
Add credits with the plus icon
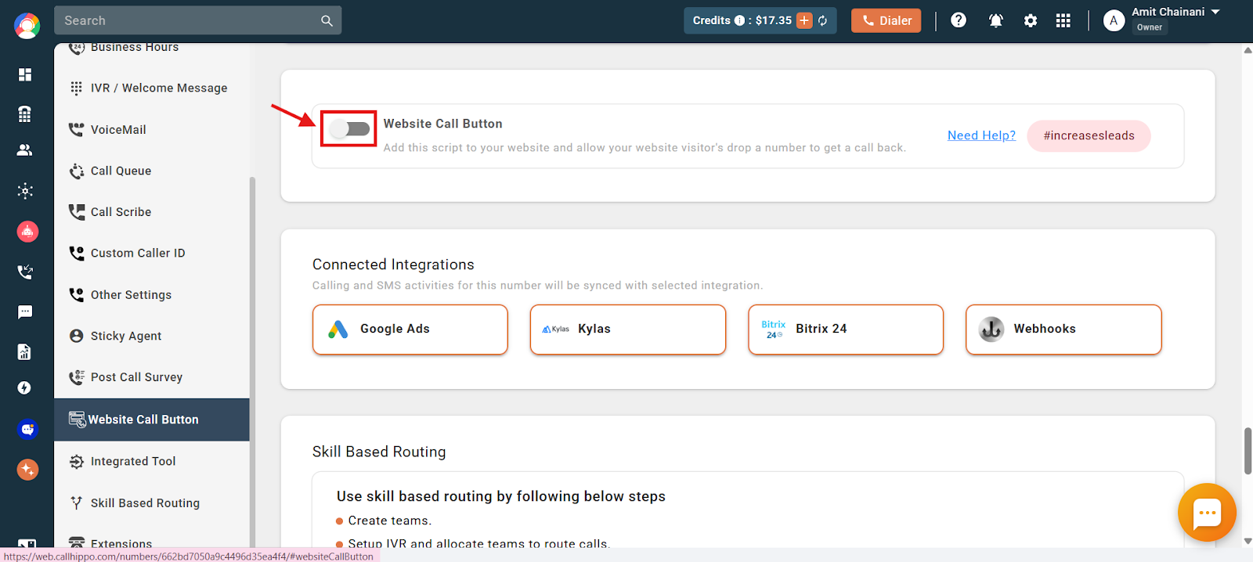804,20
